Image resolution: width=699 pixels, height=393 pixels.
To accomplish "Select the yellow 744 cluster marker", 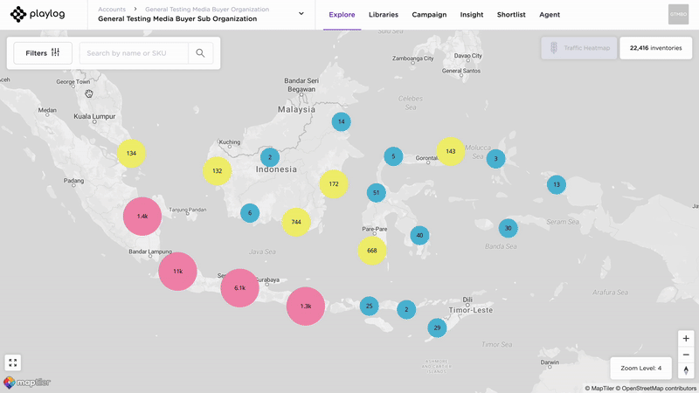I will tap(296, 223).
